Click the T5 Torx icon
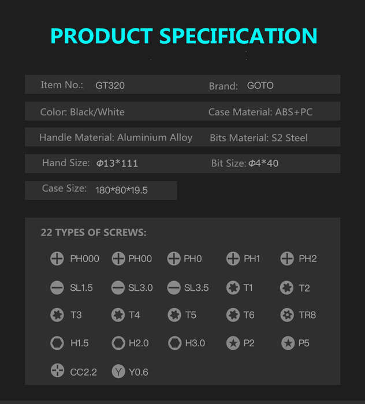Image resolution: width=365 pixels, height=404 pixels. [x=174, y=315]
